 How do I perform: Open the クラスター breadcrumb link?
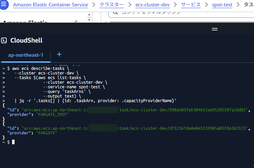112,5
